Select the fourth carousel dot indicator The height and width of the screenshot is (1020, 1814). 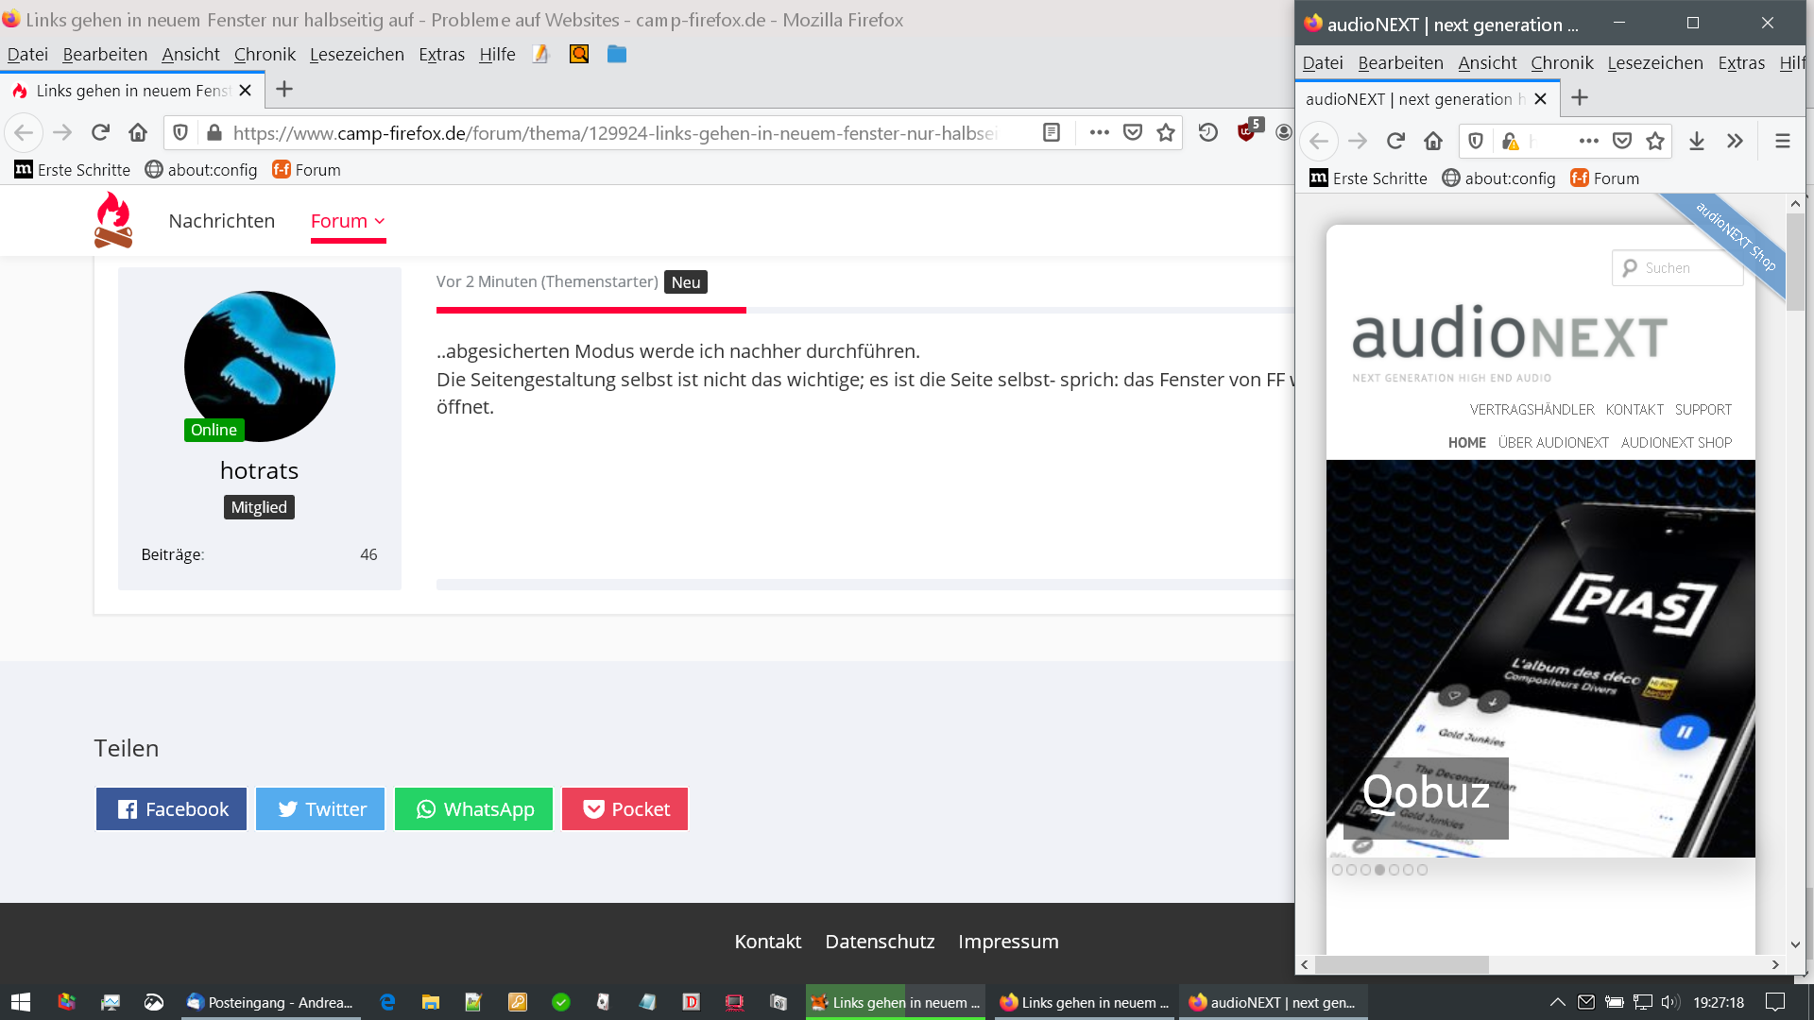[x=1380, y=870]
